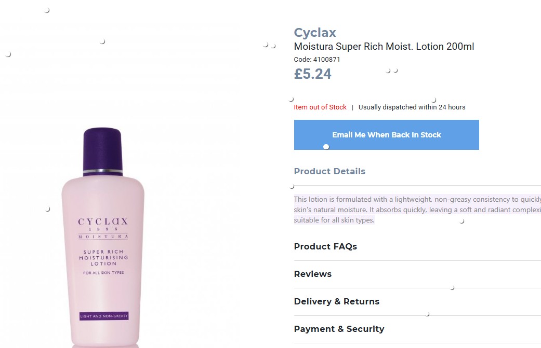541x348 pixels.
Task: Expand Delivery & Returns section
Action: click(336, 301)
